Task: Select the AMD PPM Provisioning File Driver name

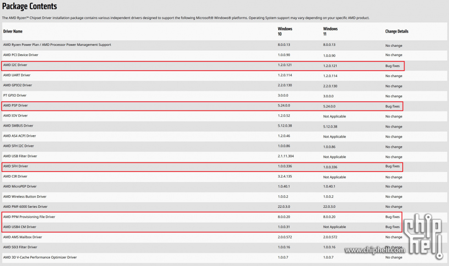Action: (x=29, y=217)
